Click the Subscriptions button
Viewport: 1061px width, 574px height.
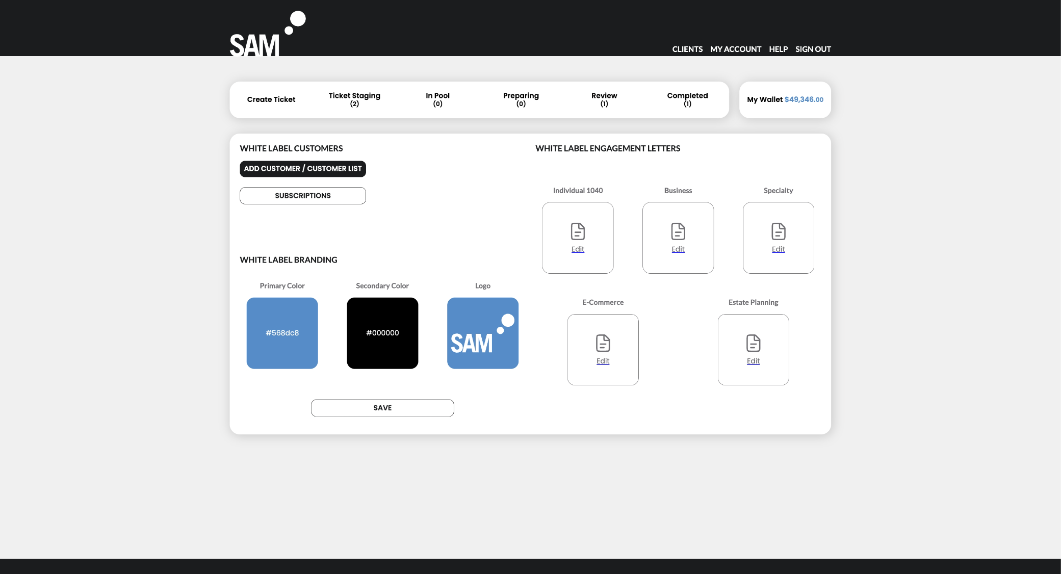click(x=303, y=196)
